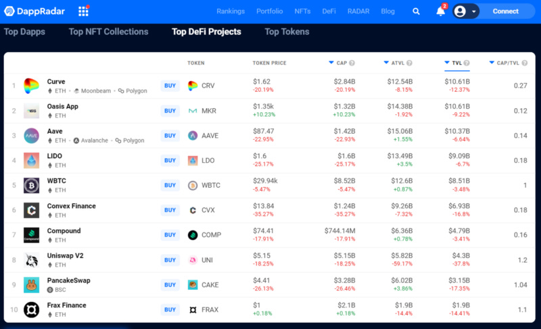Open the notifications bell icon
Image resolution: width=541 pixels, height=329 pixels.
pos(441,11)
